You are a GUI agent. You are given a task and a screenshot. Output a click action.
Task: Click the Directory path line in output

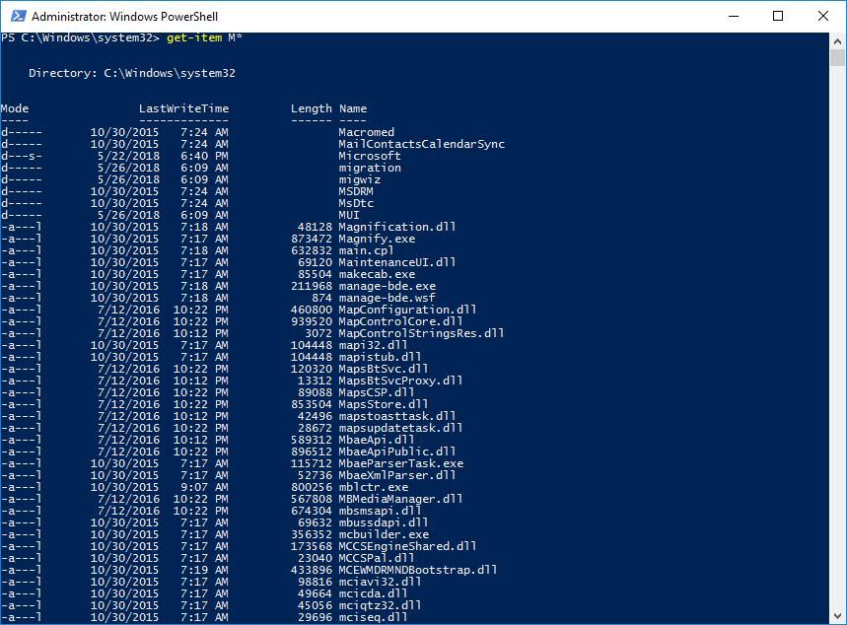tap(131, 73)
